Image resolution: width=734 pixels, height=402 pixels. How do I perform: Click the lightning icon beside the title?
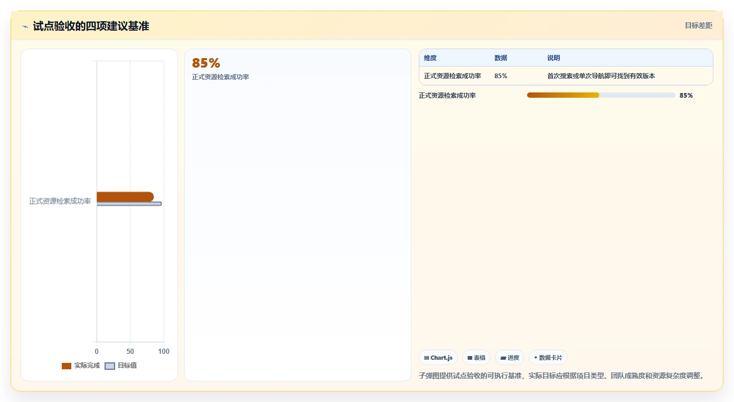point(25,26)
